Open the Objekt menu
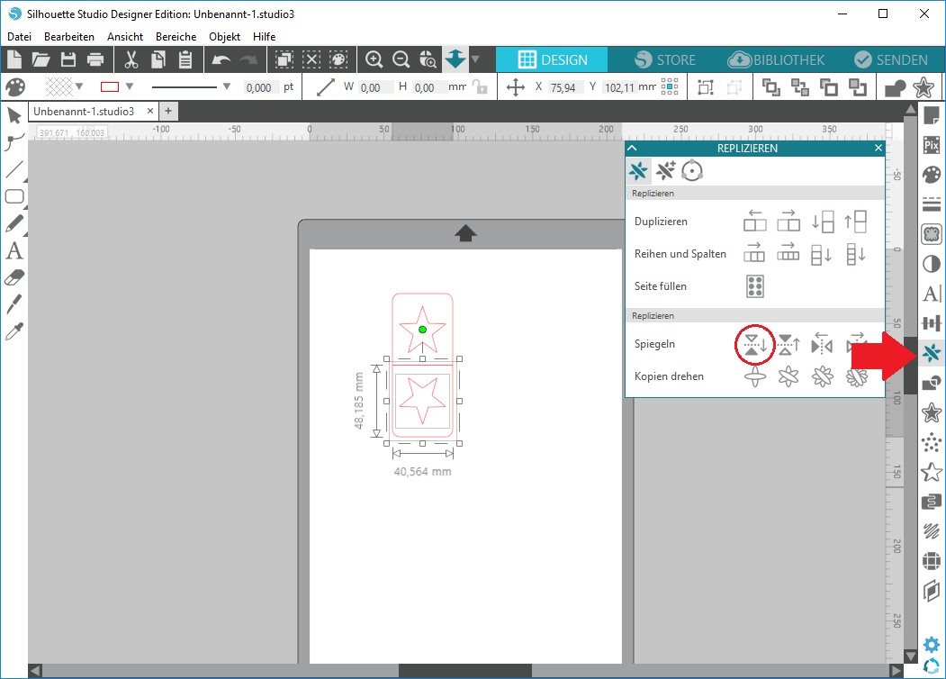 (x=224, y=37)
